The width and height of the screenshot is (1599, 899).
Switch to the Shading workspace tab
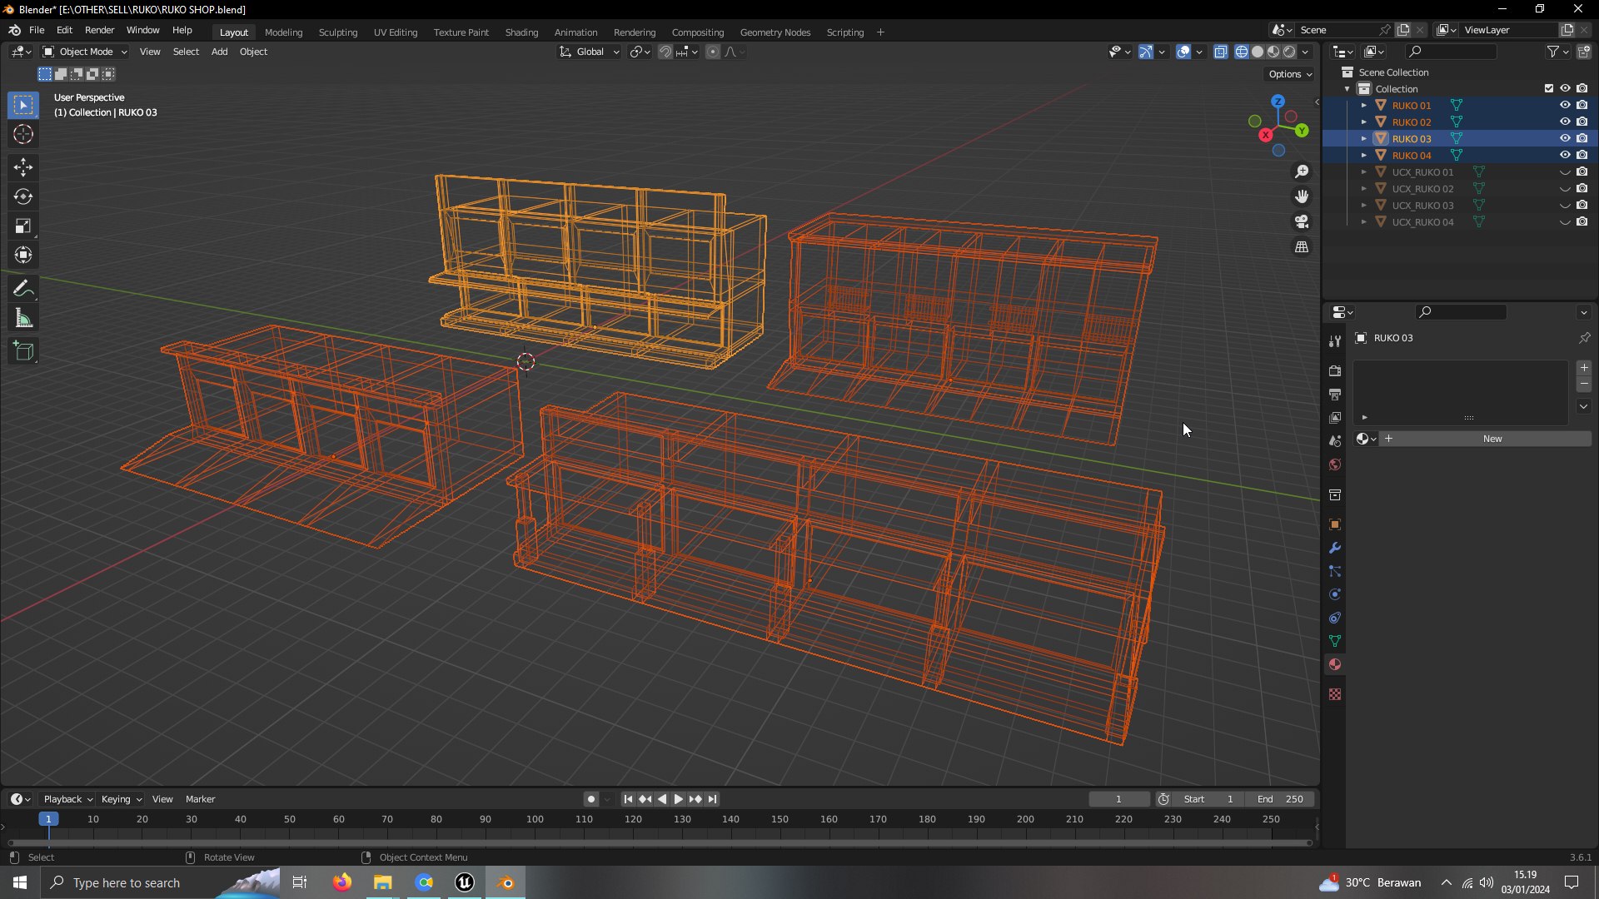[x=521, y=32]
